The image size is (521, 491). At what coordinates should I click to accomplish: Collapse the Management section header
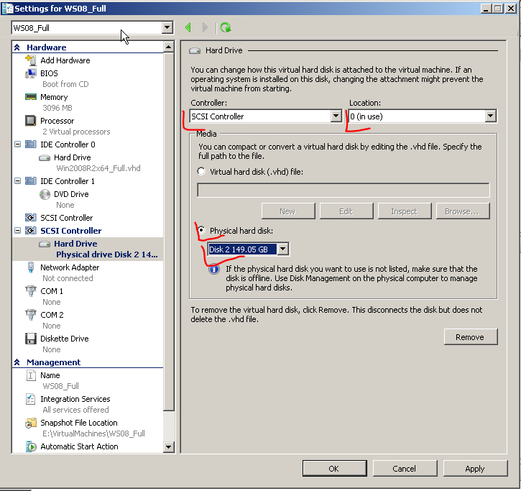[17, 362]
